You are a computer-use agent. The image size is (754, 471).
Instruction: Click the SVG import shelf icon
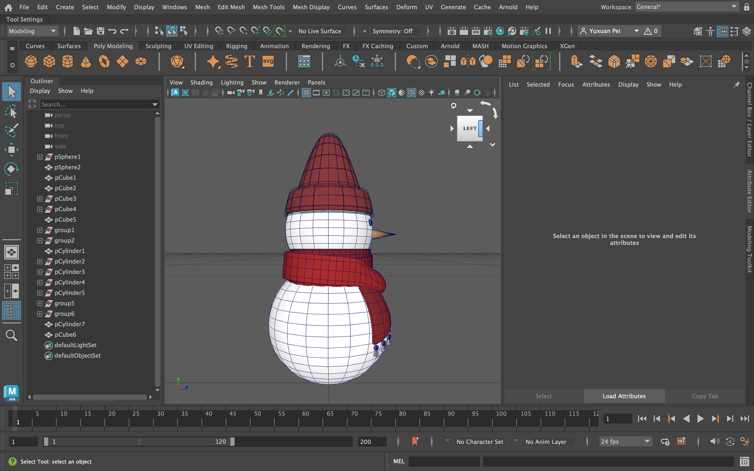coord(268,61)
